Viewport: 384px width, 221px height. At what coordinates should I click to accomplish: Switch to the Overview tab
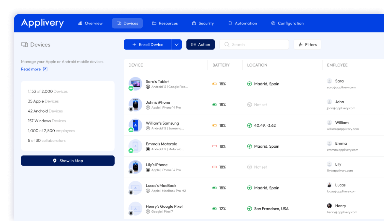click(x=90, y=23)
